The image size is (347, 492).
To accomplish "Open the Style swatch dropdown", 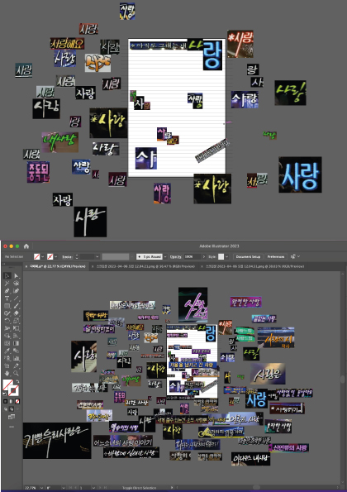I will (x=226, y=256).
